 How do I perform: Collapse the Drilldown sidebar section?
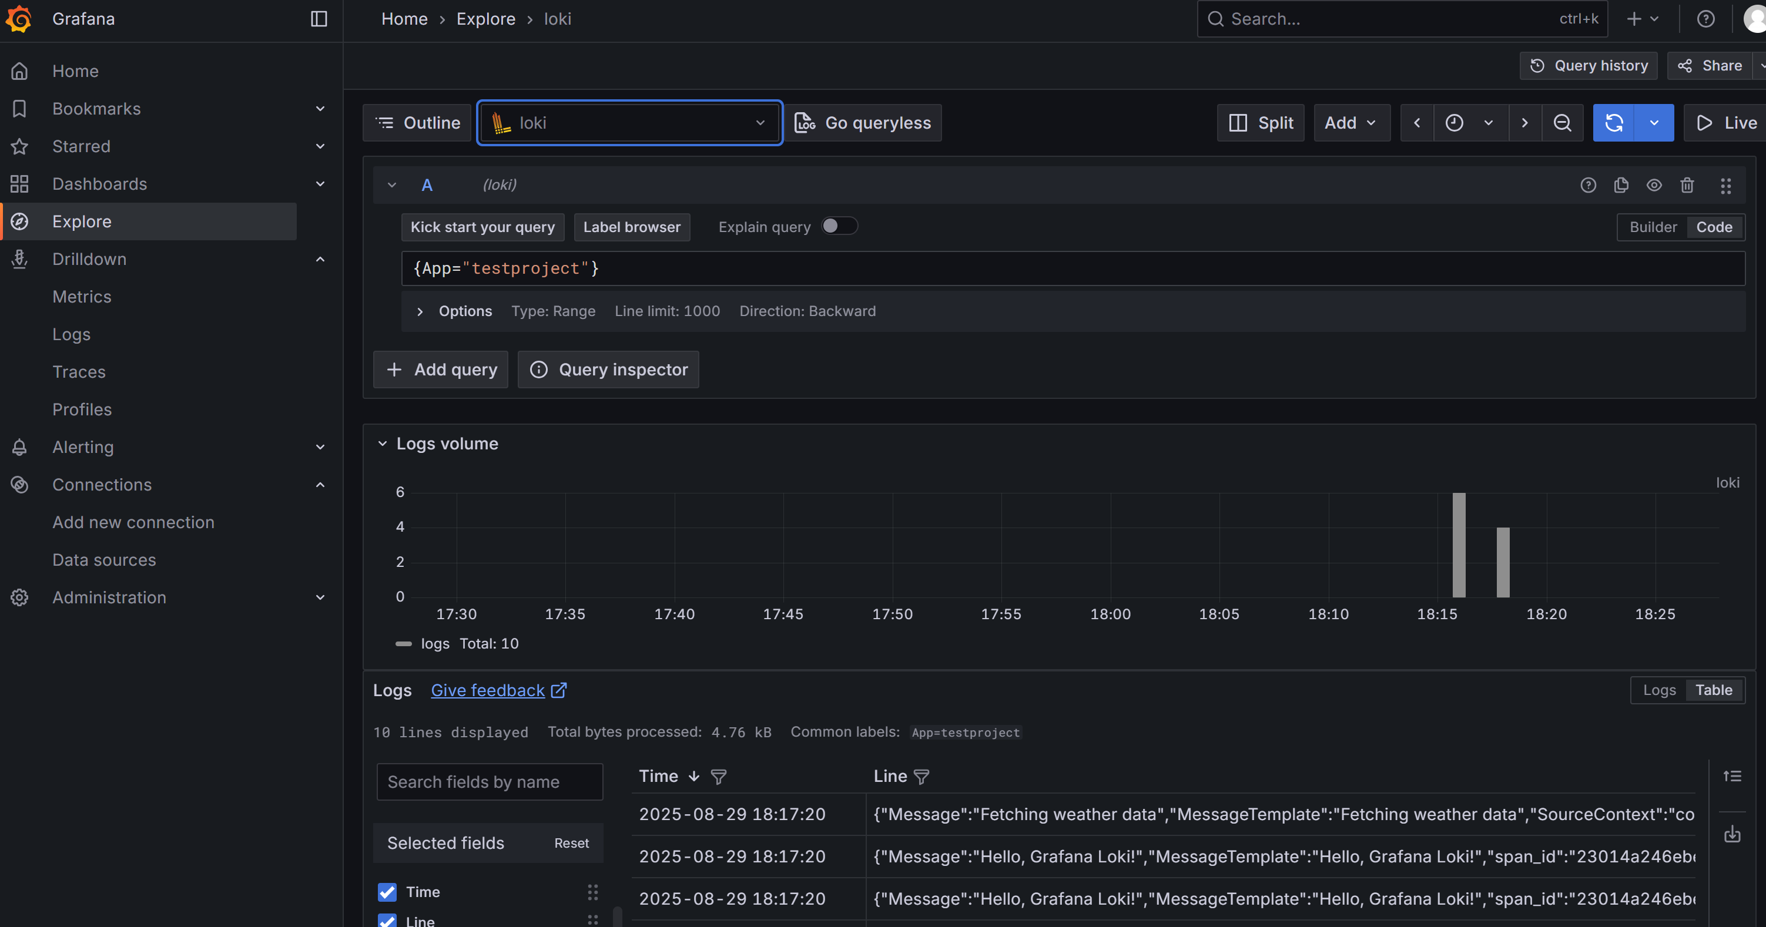[320, 259]
